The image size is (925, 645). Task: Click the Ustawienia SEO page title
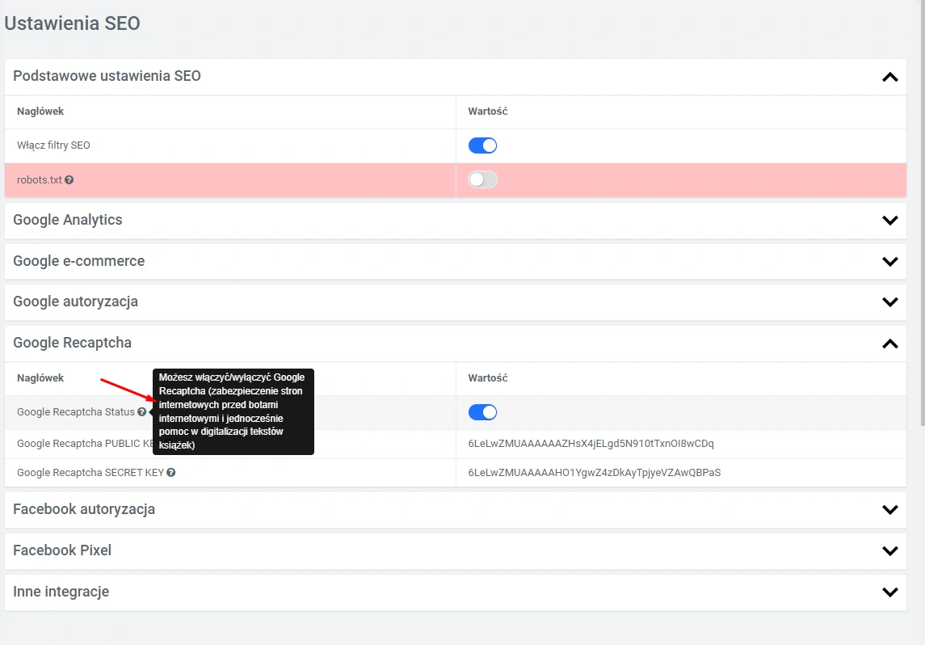(x=73, y=23)
